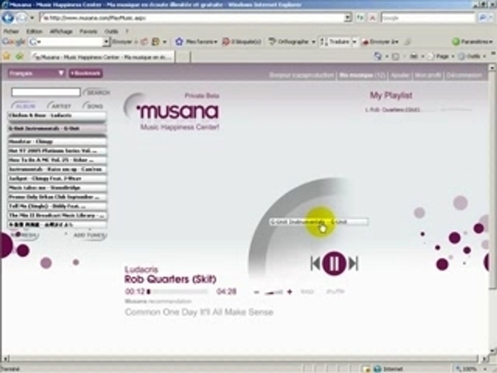497x373 pixels.
Task: Seek within the track progress bar
Action: tap(178, 292)
